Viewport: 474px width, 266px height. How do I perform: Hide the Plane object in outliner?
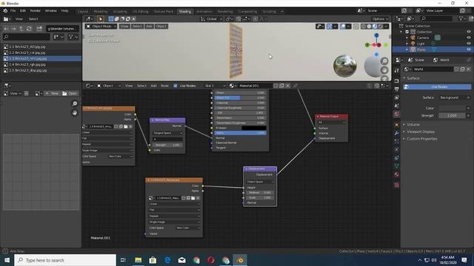tap(469, 50)
